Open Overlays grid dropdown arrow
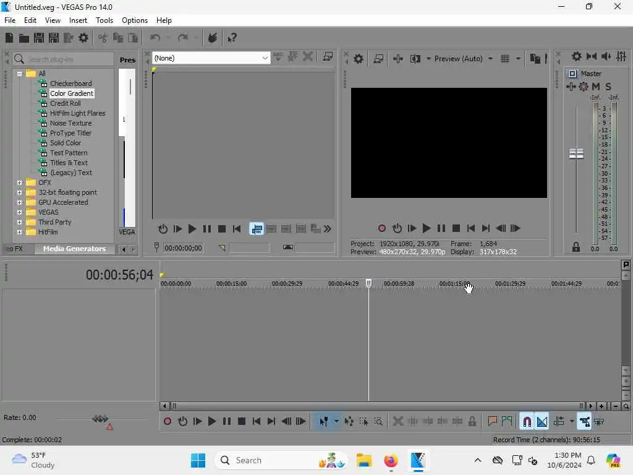 (x=518, y=59)
